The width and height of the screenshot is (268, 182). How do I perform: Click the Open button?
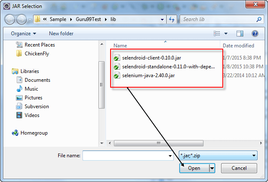pyautogui.click(x=194, y=168)
